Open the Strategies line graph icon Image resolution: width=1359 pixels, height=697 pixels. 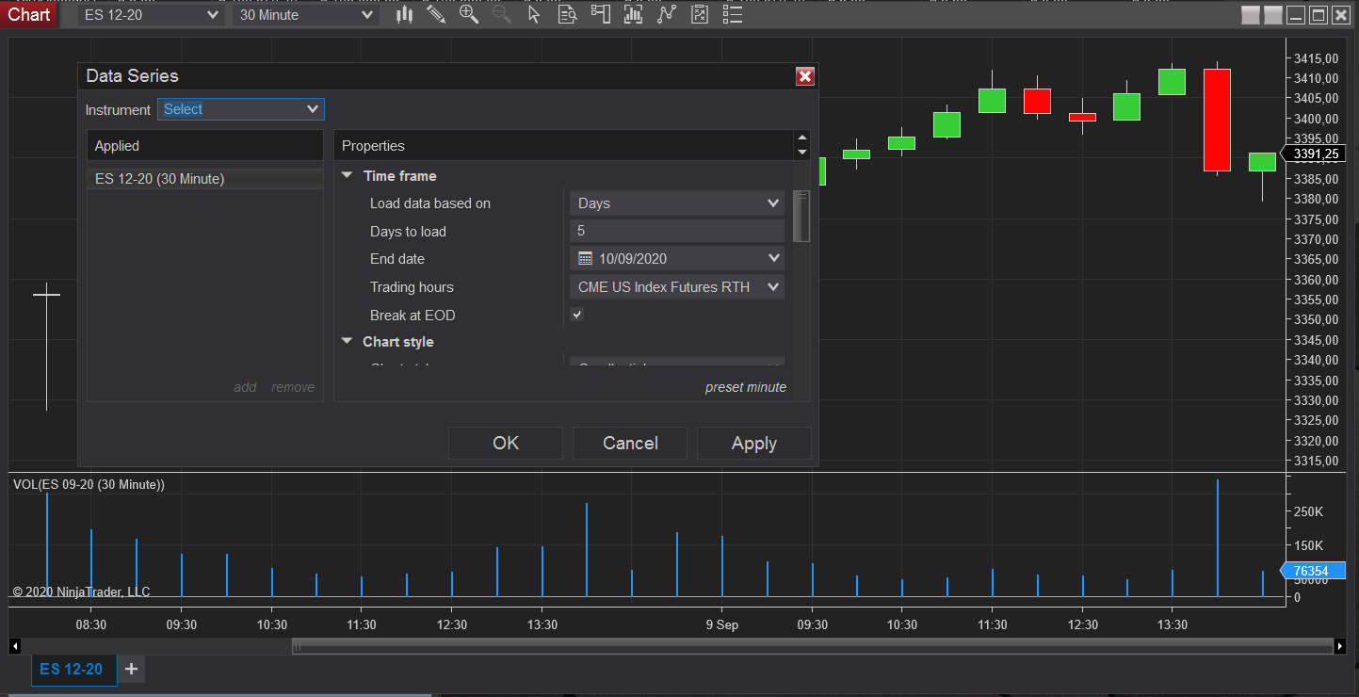coord(667,14)
